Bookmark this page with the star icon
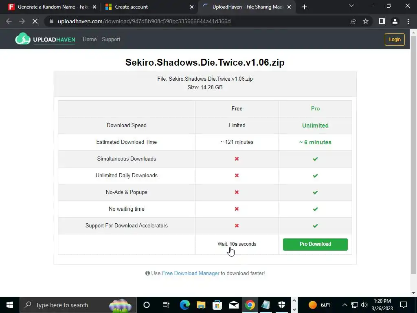The height and width of the screenshot is (313, 417). [366, 21]
